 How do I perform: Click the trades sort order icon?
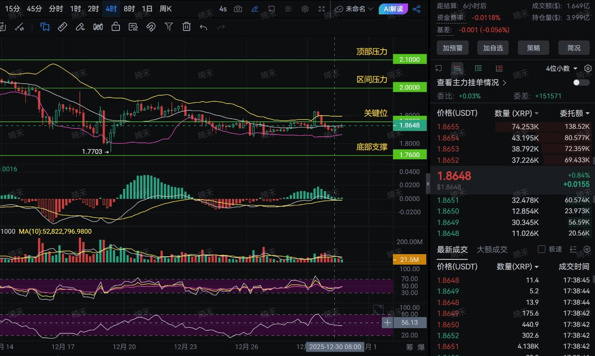[573, 249]
